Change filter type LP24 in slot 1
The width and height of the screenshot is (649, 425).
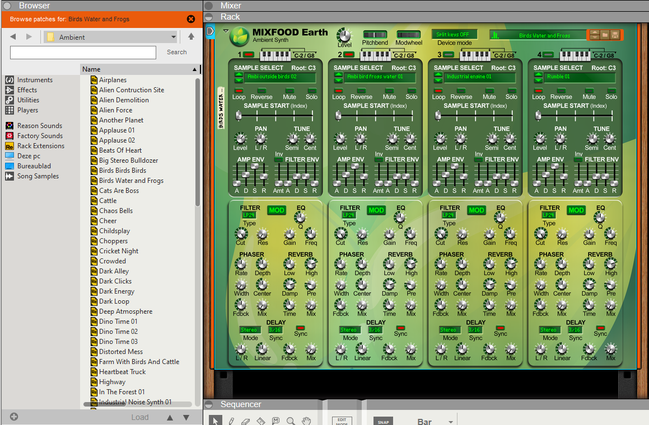pyautogui.click(x=249, y=215)
